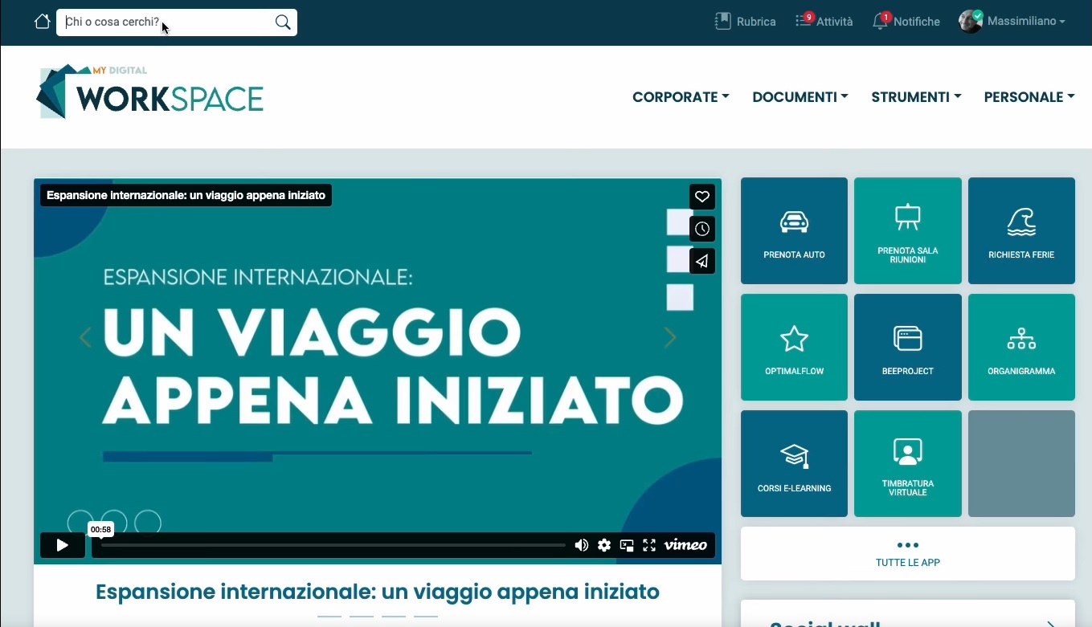
Task: Click the Tutte le App button
Action: pos(907,553)
